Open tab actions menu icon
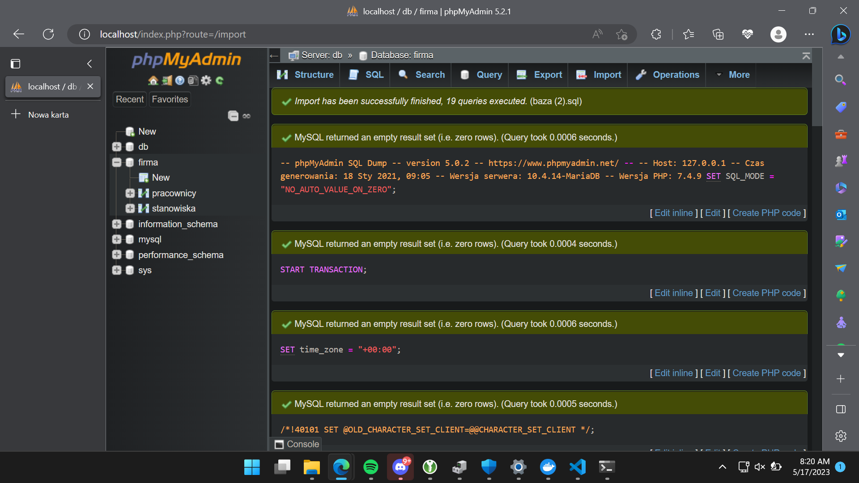The image size is (859, 483). (x=16, y=64)
